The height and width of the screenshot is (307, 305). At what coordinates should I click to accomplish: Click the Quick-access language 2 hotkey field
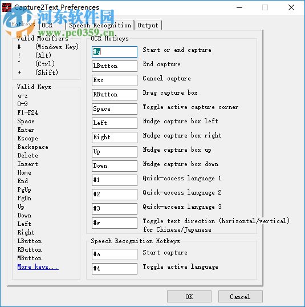tap(115, 195)
